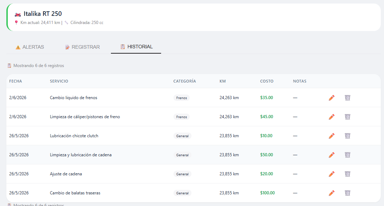Screen dimensions: 384x206
Task: Click the COSTO column header
Action: (267, 81)
